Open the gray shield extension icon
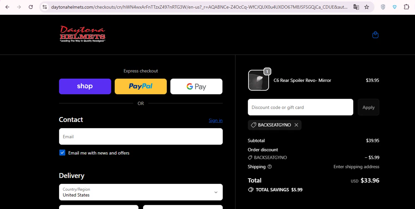 click(x=383, y=7)
